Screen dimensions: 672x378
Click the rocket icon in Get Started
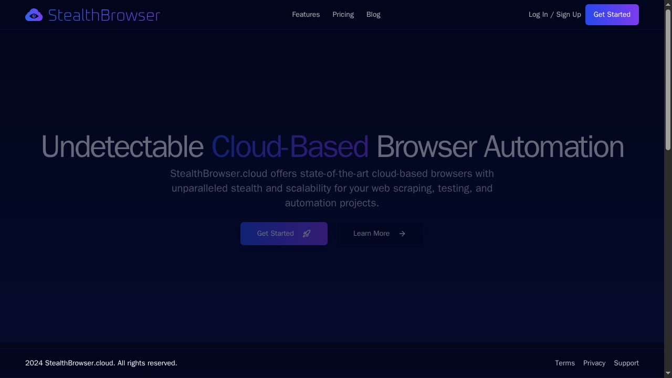[307, 234]
